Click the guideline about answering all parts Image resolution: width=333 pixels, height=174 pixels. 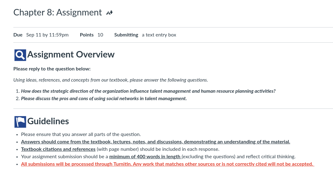81,134
